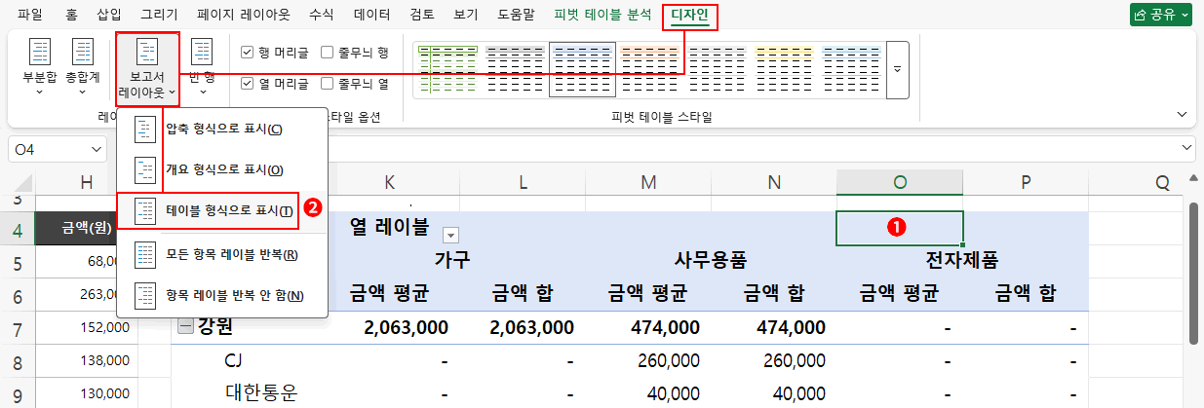This screenshot has height=408, width=1204.
Task: Open the 수식 tab
Action: pos(321,15)
